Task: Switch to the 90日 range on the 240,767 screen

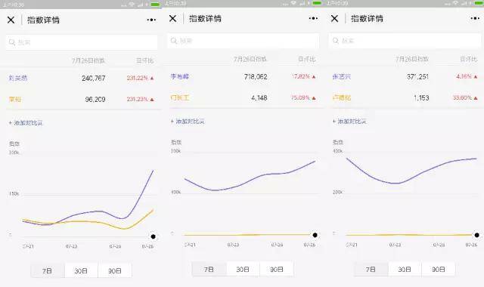Action: pos(115,270)
